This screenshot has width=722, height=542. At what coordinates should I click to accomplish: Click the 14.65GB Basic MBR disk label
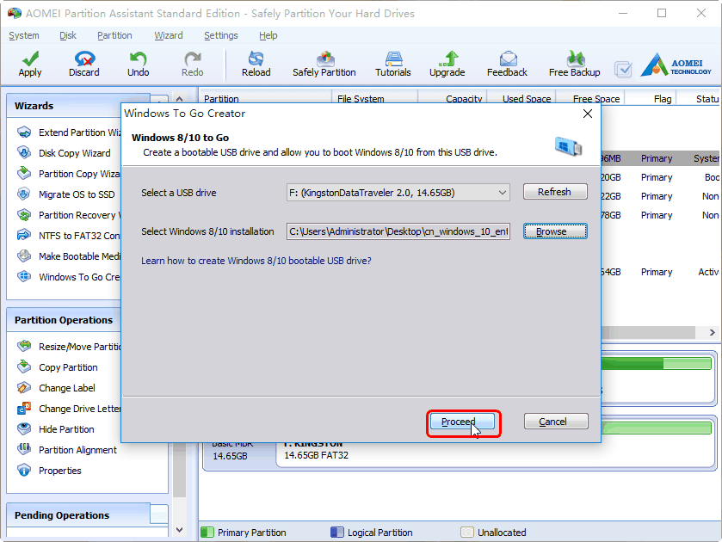point(239,455)
